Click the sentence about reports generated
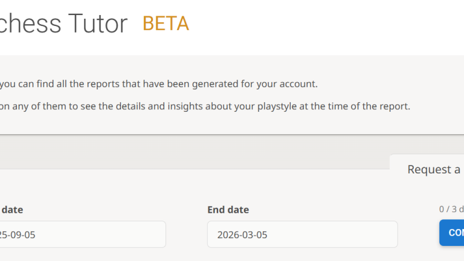464x261 pixels. (158, 84)
